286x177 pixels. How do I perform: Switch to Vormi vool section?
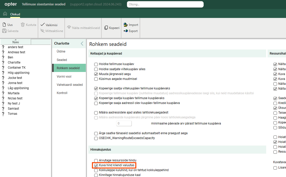pos(64,77)
